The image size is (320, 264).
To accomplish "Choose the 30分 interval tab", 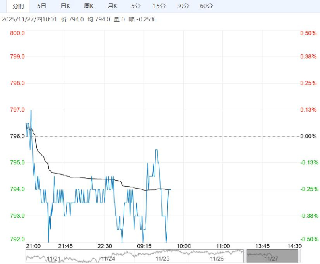I will point(183,6).
